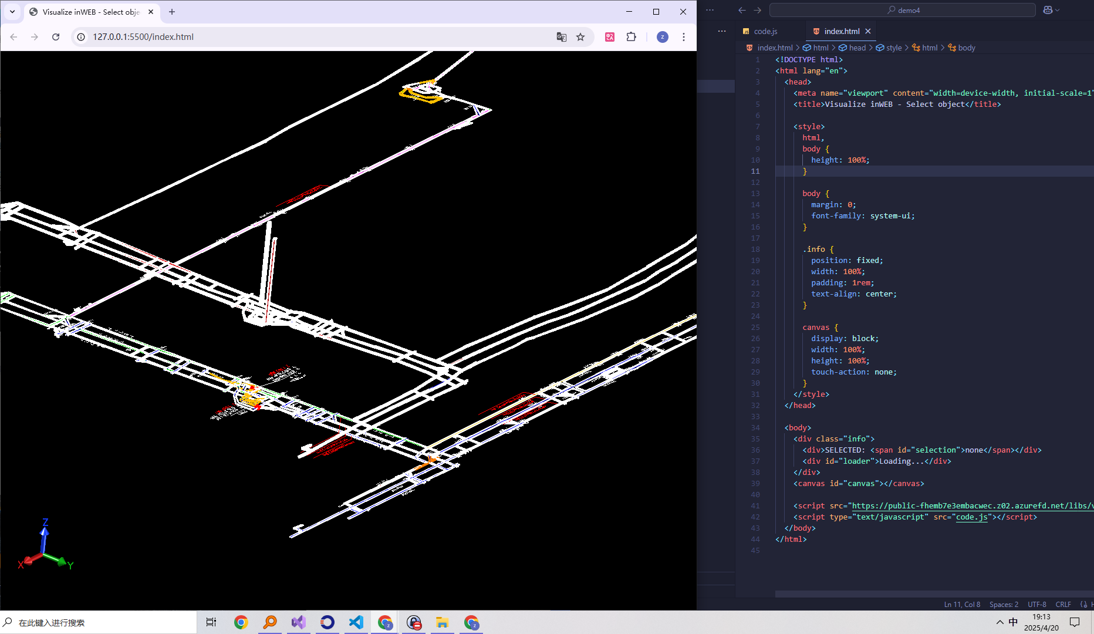1094x634 pixels.
Task: Select the Visualize inWEB browser tab
Action: [x=91, y=12]
